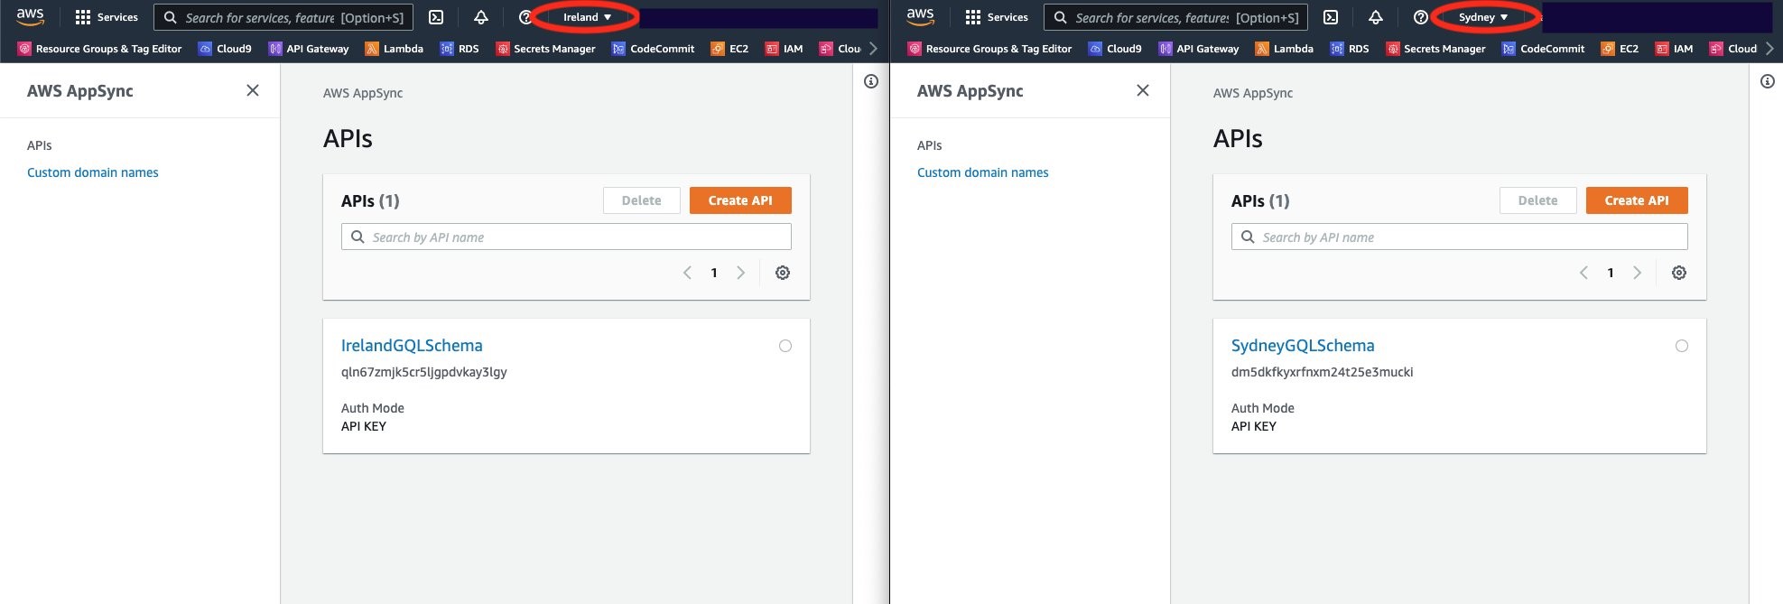
Task: Open the EC2 shortcut in the Ireland window
Action: pos(730,49)
